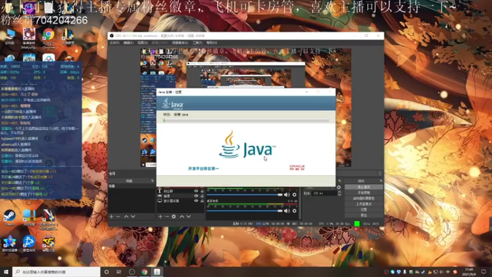Switch to Java installer in the taskbar
The height and width of the screenshot is (277, 492).
pyautogui.click(x=157, y=271)
